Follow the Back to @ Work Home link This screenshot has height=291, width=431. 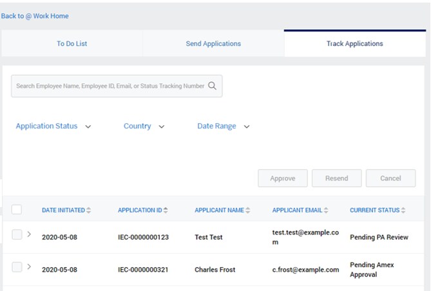point(35,16)
